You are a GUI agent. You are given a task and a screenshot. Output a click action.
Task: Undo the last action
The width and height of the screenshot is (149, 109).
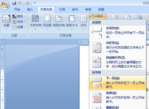20,3
